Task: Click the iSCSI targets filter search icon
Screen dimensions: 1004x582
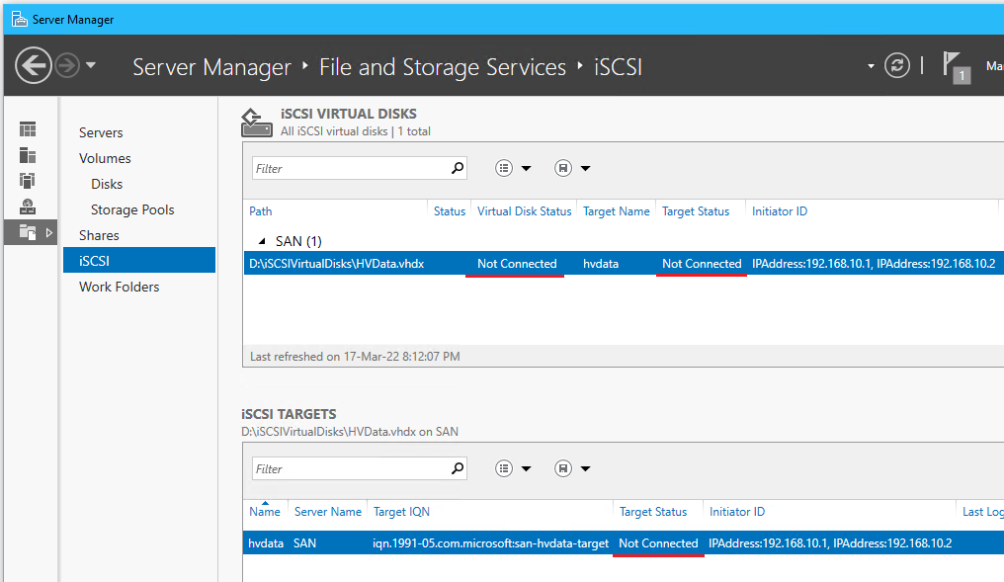Action: [x=458, y=468]
